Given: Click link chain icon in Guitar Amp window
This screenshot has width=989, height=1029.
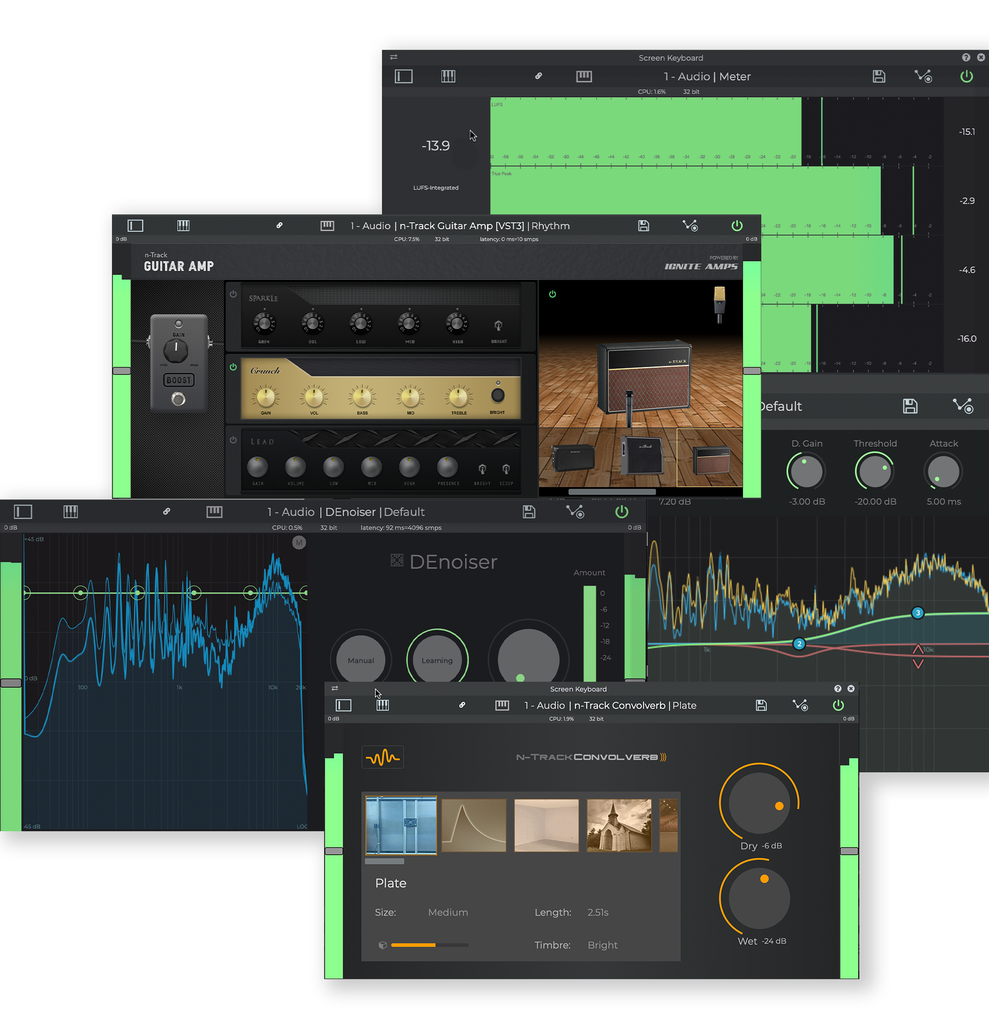Looking at the screenshot, I should coord(279,226).
